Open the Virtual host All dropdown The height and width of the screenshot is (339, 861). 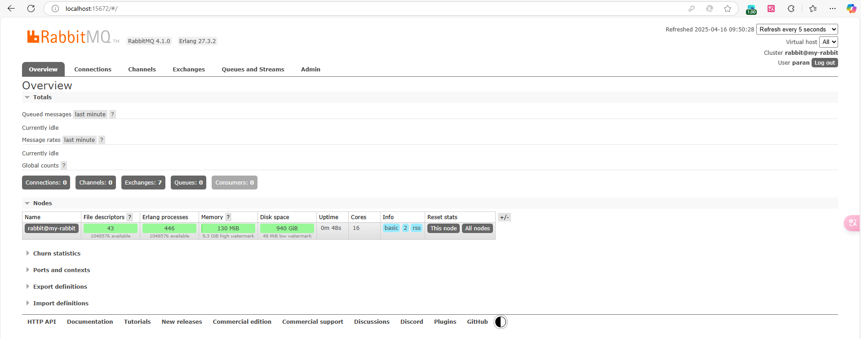tap(829, 42)
